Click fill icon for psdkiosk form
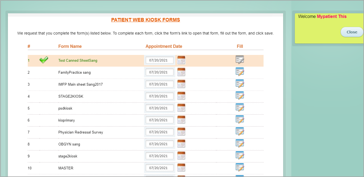 click(x=240, y=108)
